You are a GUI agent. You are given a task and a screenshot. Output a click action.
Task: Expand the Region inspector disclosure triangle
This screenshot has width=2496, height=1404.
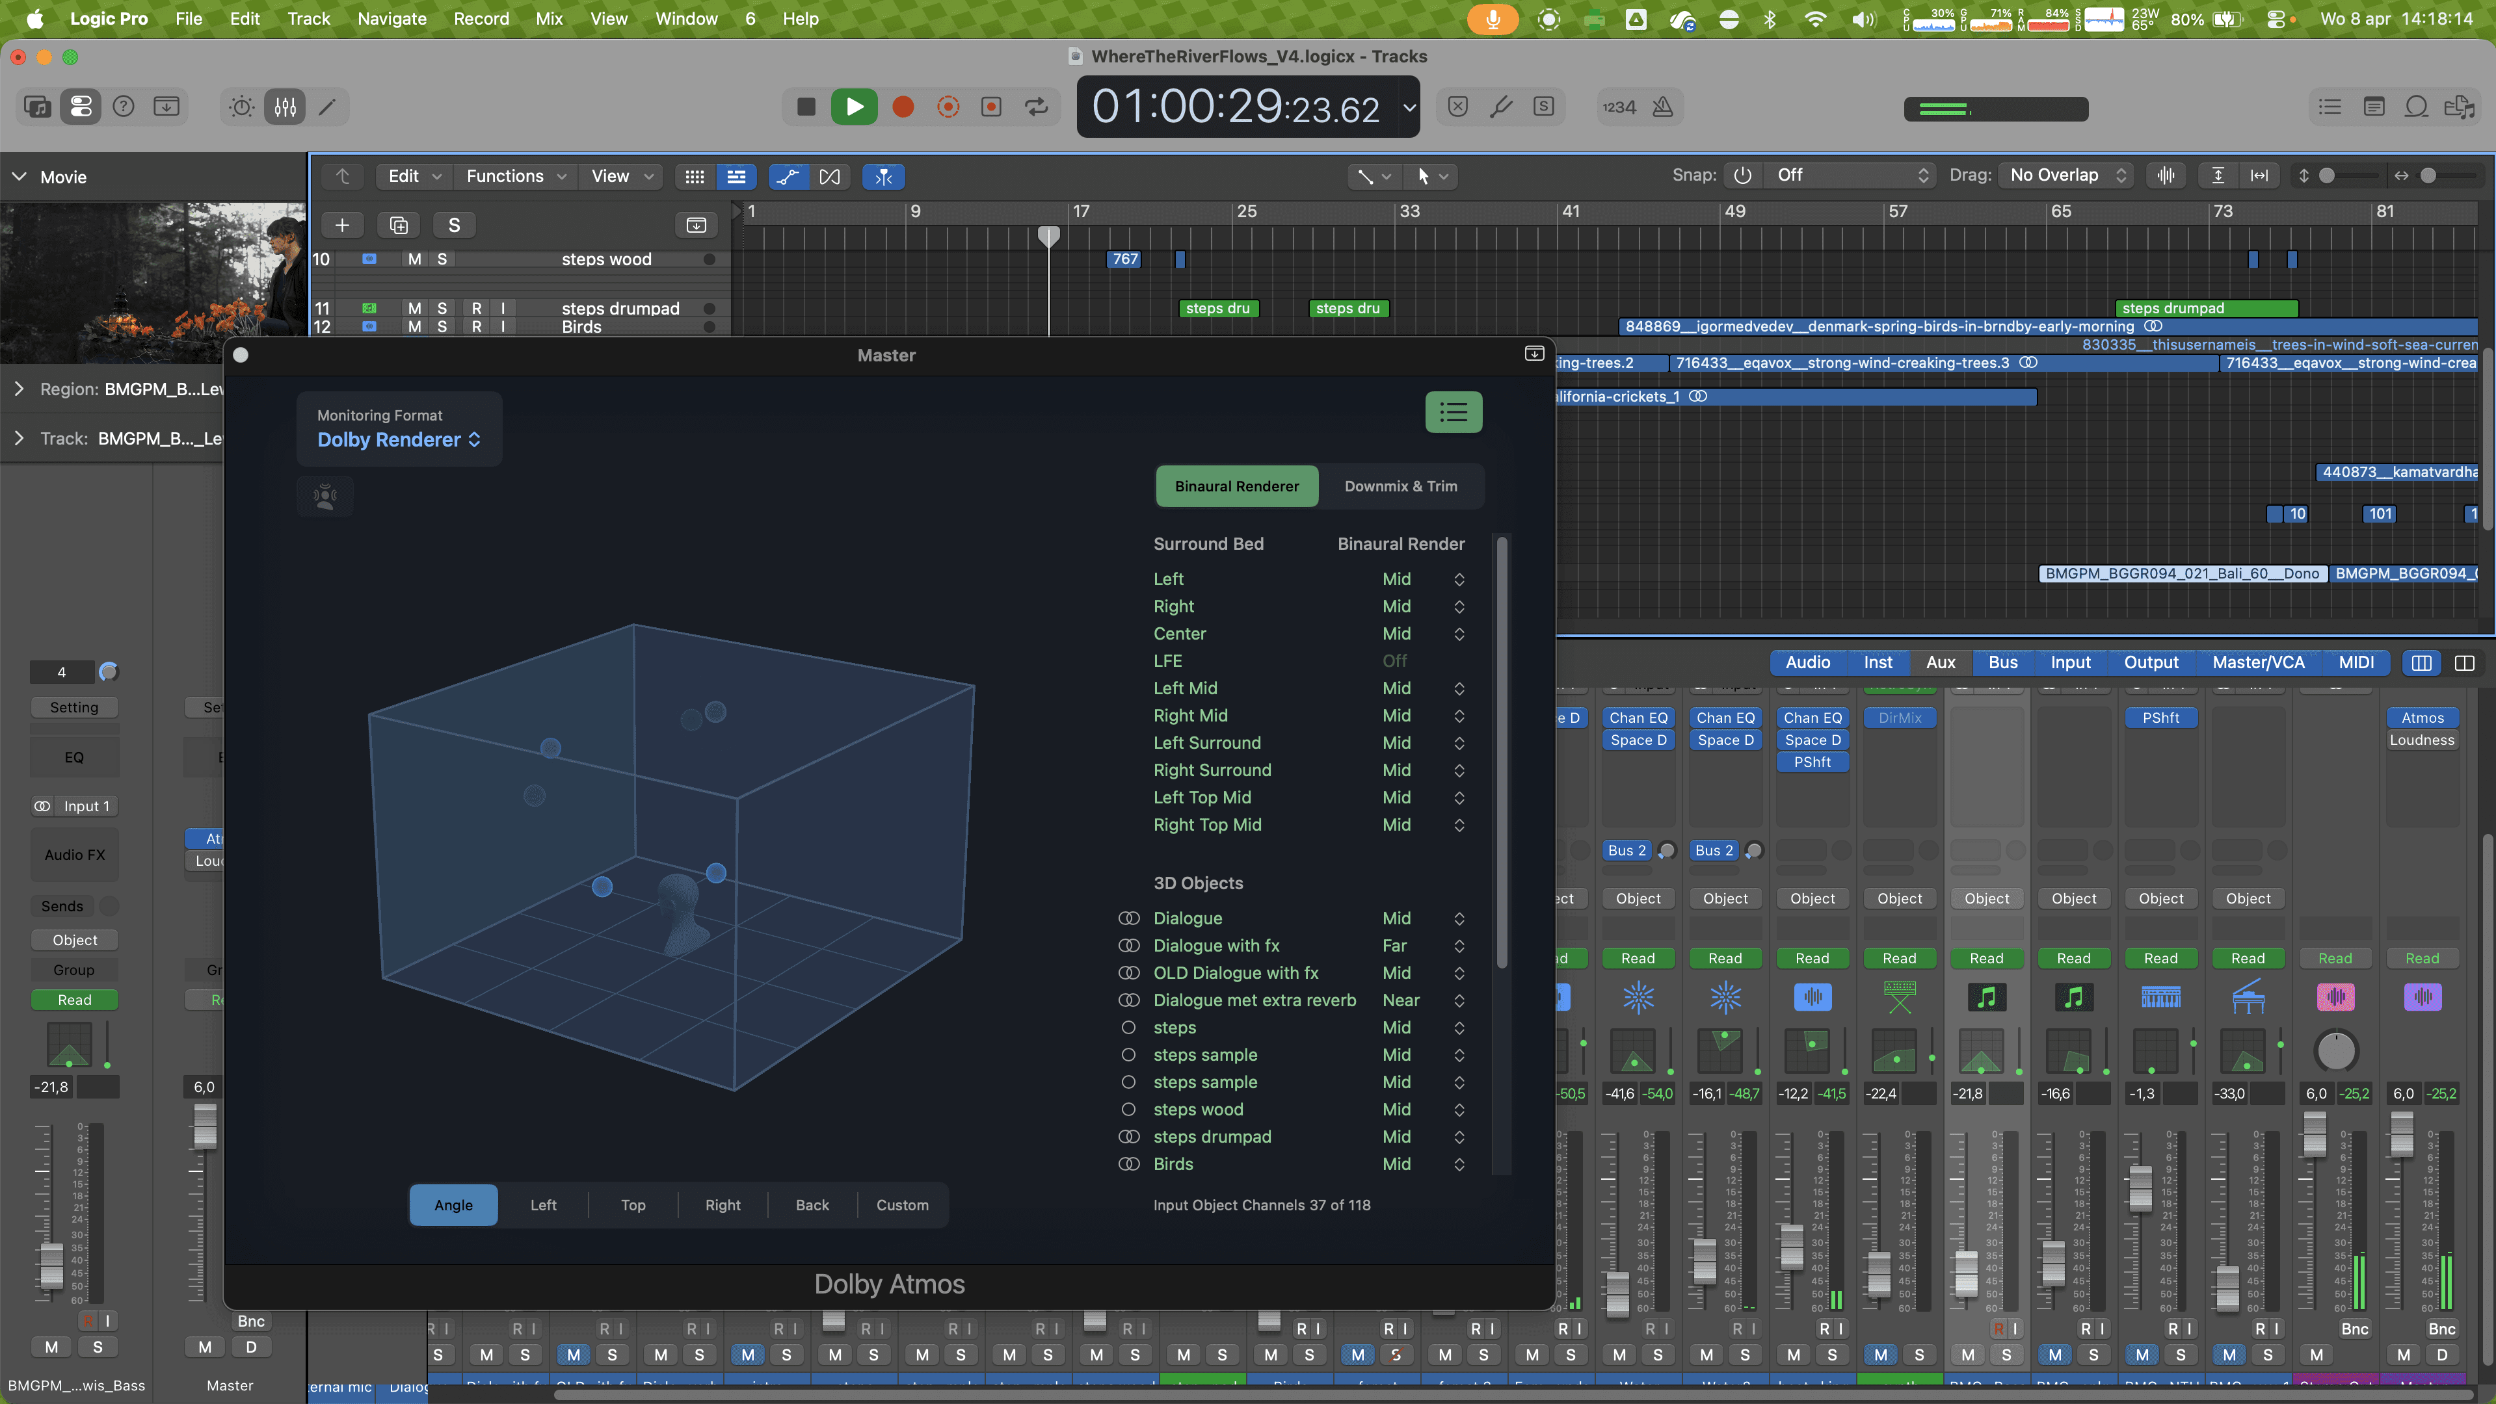(18, 389)
